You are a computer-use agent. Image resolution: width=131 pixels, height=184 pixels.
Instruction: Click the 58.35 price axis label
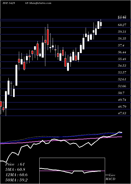pos(122,38)
